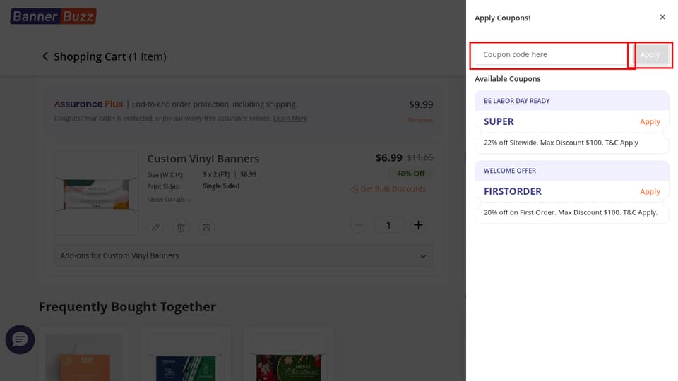Click the BannerBuzz logo
This screenshot has width=678, height=381.
pos(53,16)
